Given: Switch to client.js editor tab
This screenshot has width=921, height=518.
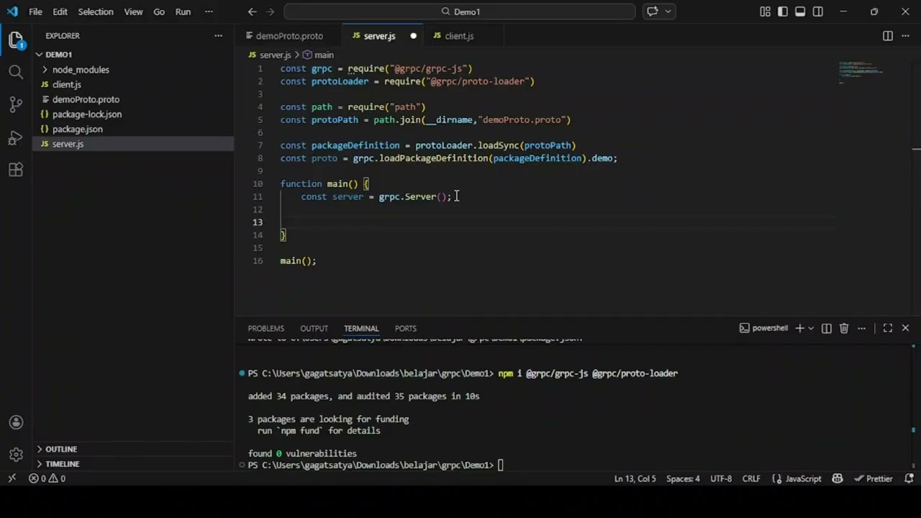Looking at the screenshot, I should tap(459, 36).
